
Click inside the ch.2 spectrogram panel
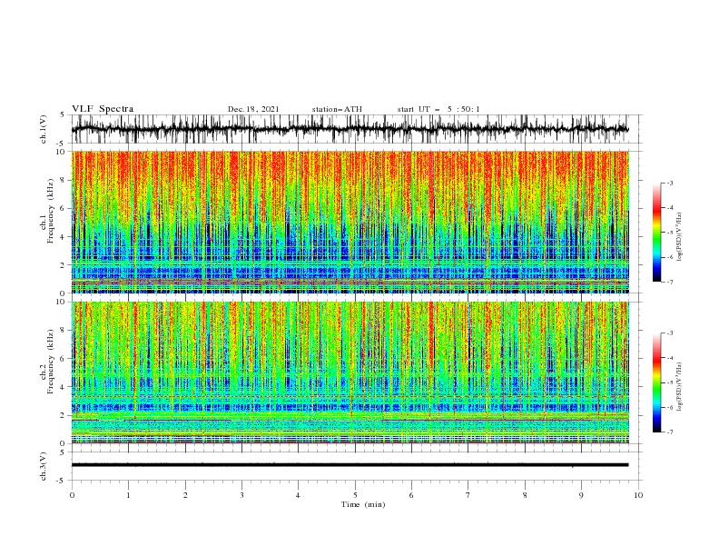pyautogui.click(x=350, y=372)
